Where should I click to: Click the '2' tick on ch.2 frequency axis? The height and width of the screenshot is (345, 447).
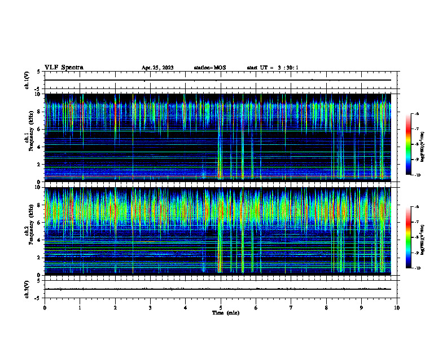click(x=40, y=258)
